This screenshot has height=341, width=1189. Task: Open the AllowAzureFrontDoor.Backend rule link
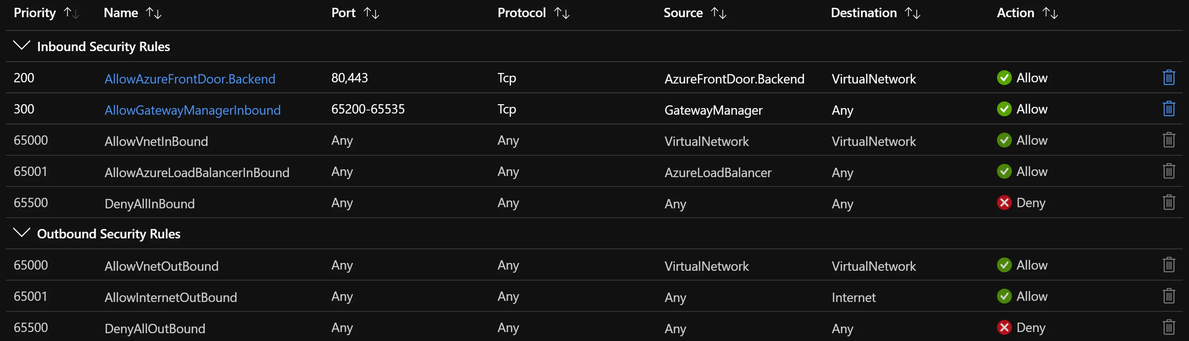[x=190, y=79]
